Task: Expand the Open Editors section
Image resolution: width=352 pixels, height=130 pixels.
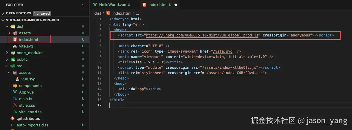Action: (x=3, y=13)
